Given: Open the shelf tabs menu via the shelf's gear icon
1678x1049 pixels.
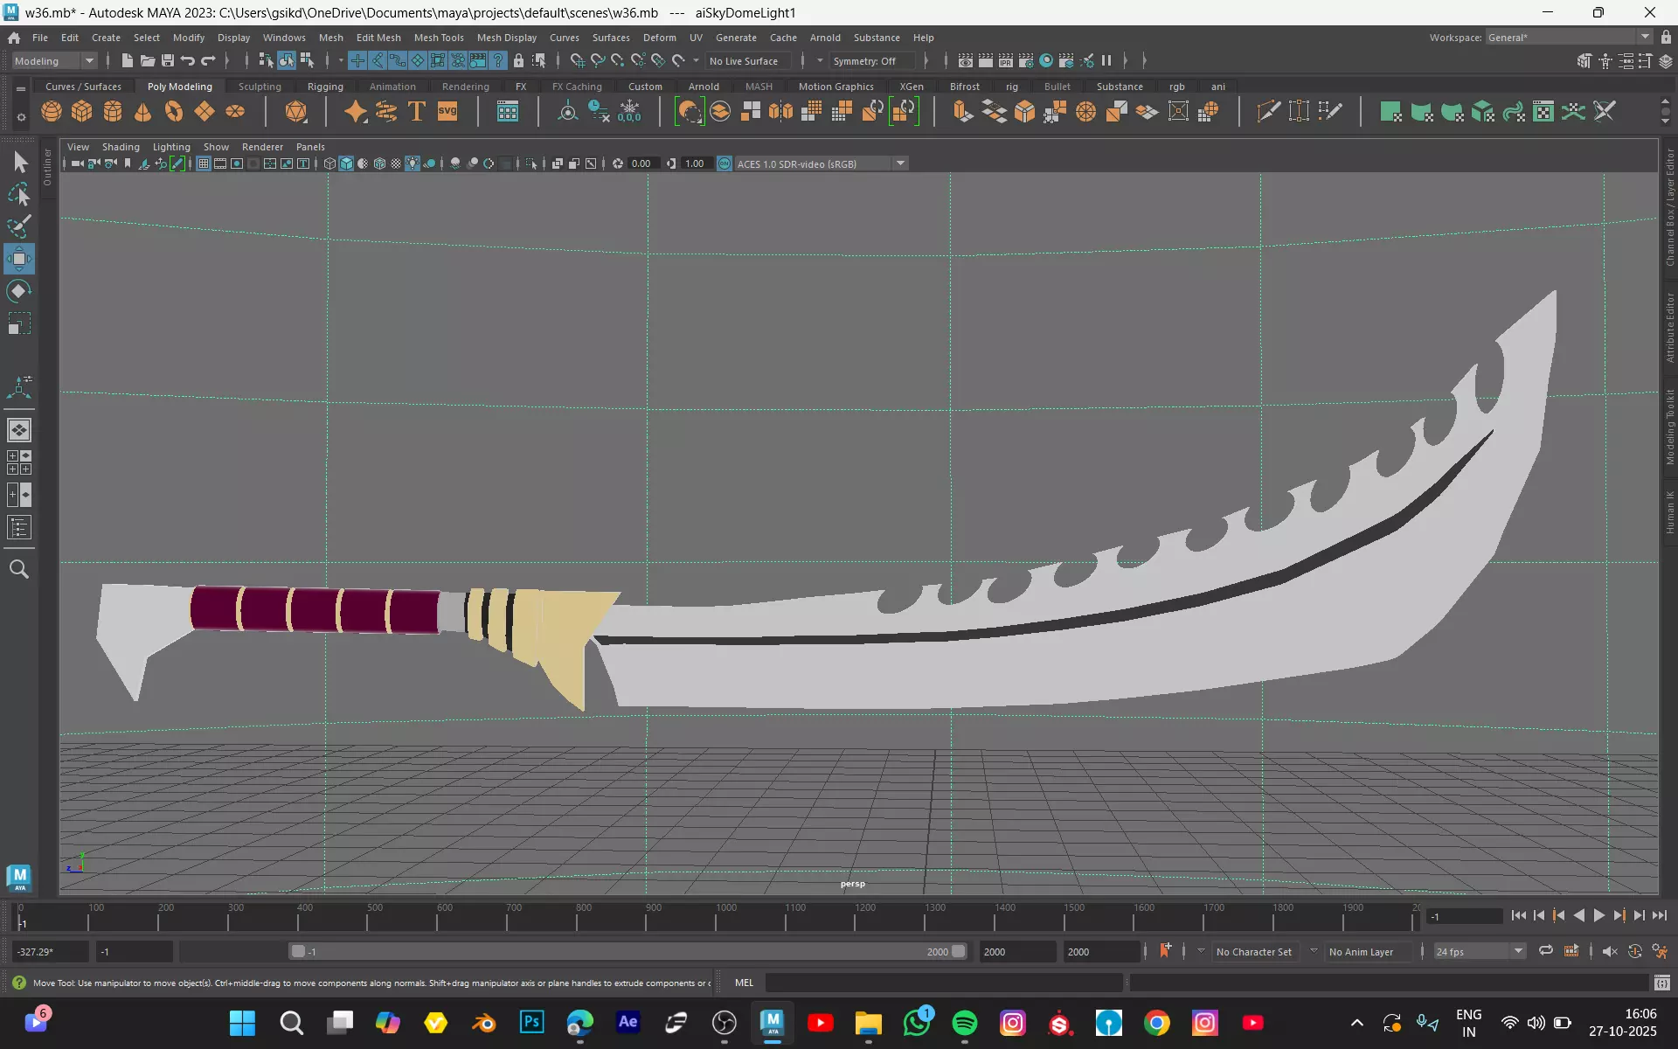Looking at the screenshot, I should [x=21, y=116].
